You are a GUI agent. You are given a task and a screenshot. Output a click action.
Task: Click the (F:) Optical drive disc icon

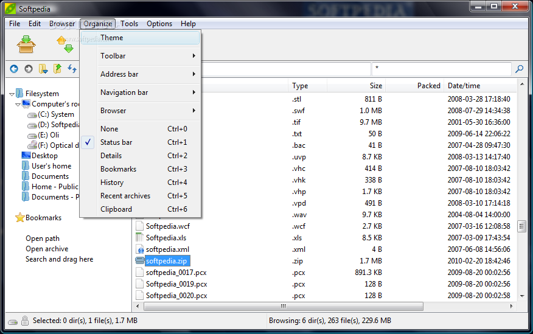[x=32, y=145]
